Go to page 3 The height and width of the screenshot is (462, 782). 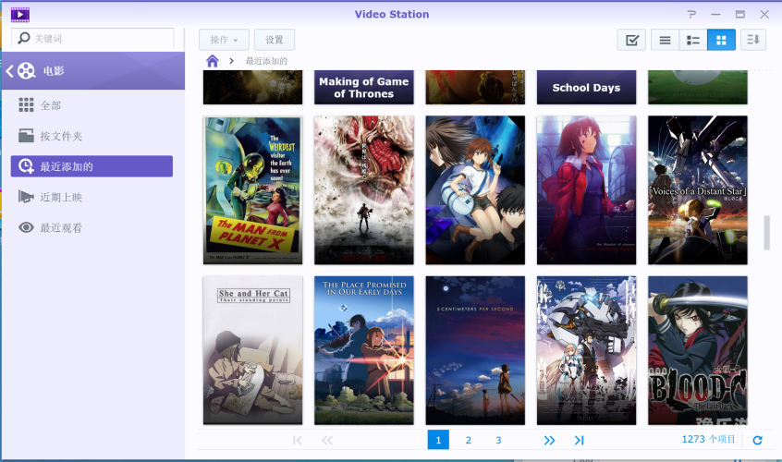coord(498,440)
